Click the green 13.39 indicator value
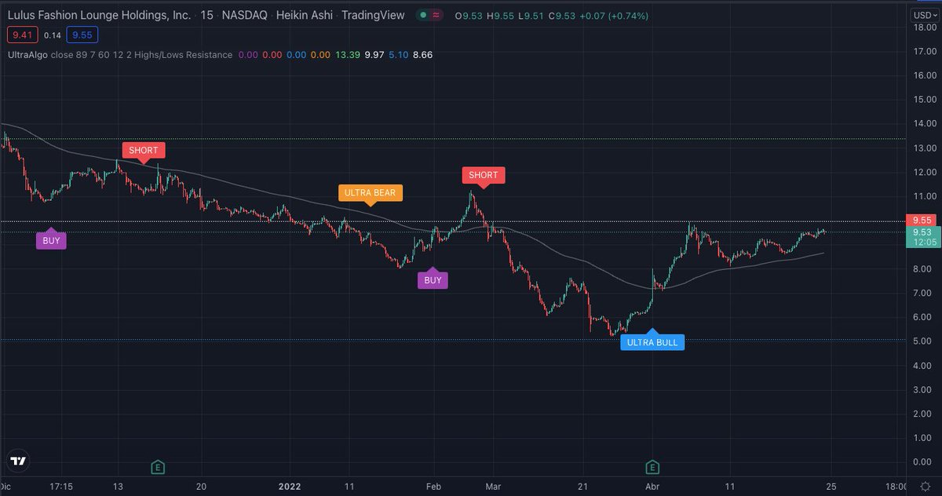 click(x=346, y=55)
